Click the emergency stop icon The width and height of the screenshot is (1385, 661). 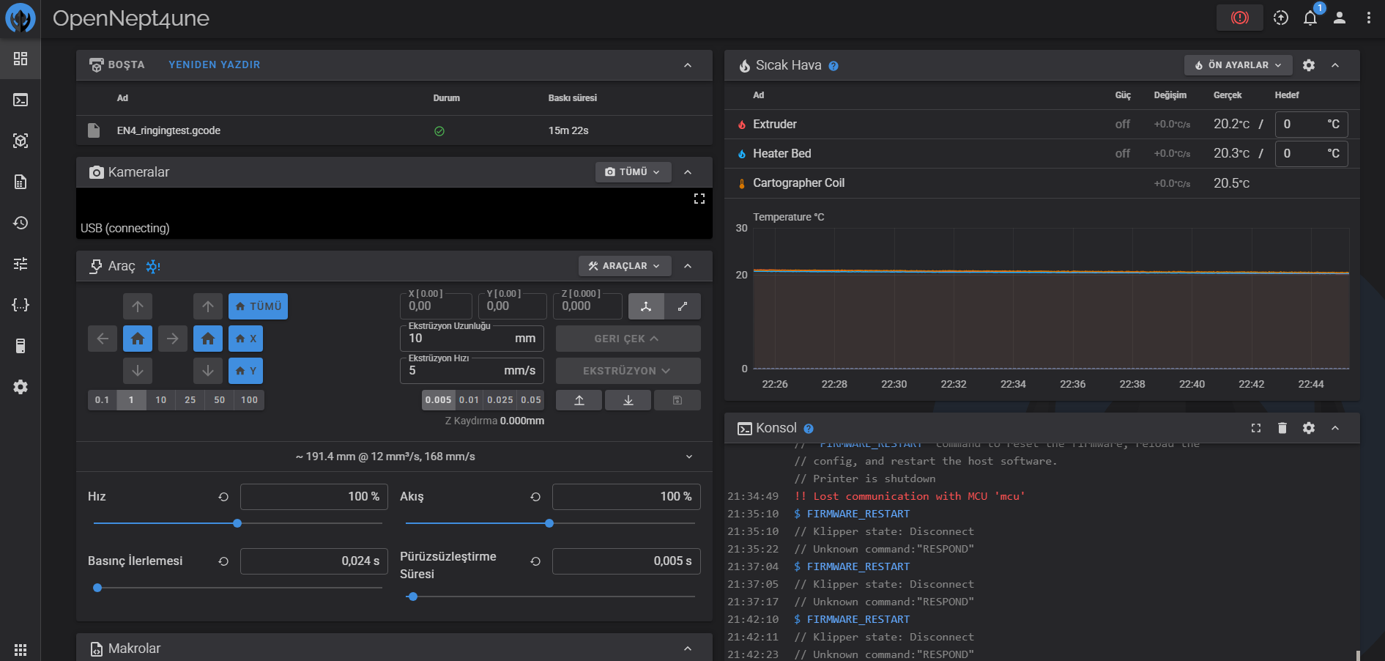coord(1239,18)
